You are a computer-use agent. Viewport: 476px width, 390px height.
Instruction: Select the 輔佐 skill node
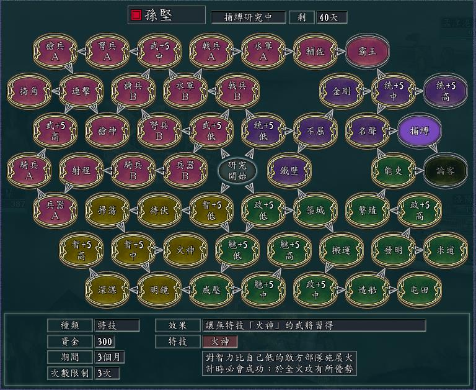315,52
